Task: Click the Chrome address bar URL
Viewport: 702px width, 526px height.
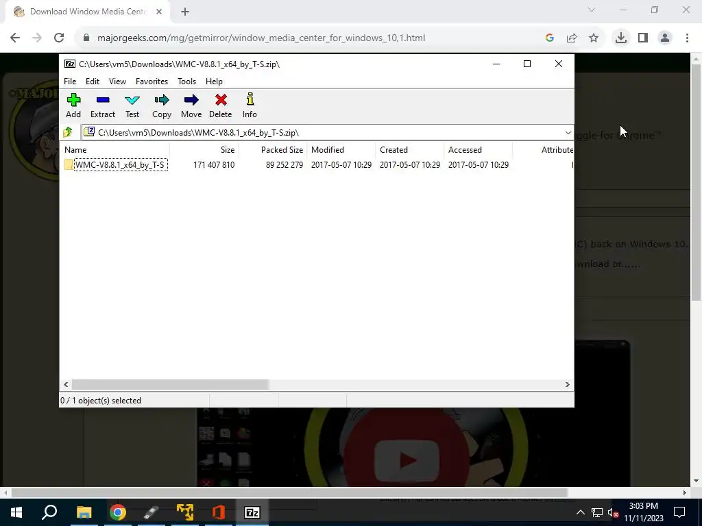Action: click(x=261, y=38)
